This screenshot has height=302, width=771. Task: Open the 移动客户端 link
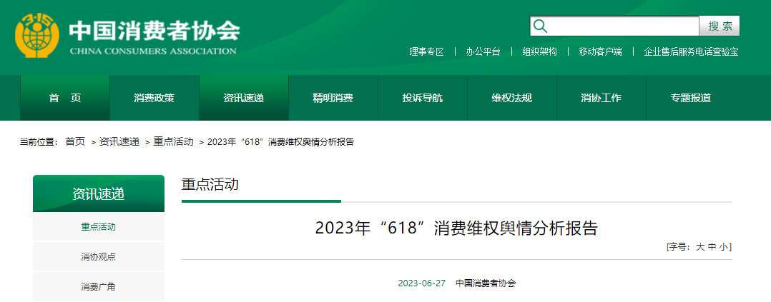[x=600, y=51]
